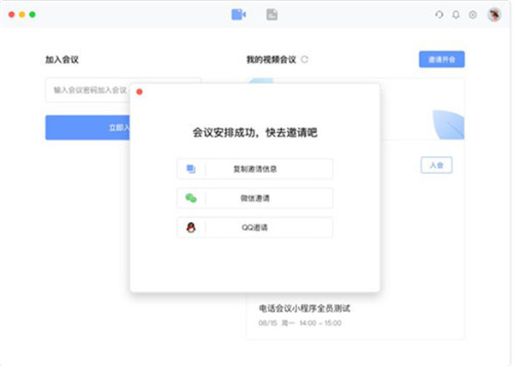The width and height of the screenshot is (514, 366).
Task: Click the QQ penguin icon
Action: pyautogui.click(x=191, y=227)
